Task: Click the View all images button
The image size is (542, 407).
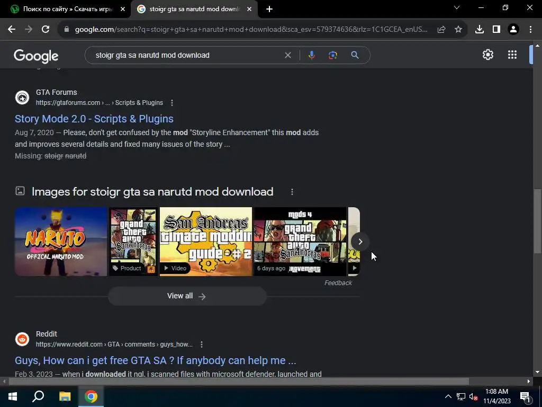Action: pos(187,296)
